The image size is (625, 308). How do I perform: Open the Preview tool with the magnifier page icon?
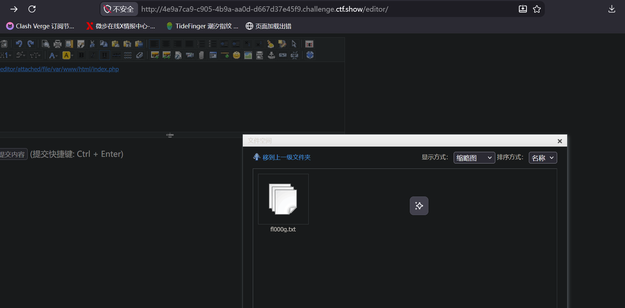[x=46, y=44]
